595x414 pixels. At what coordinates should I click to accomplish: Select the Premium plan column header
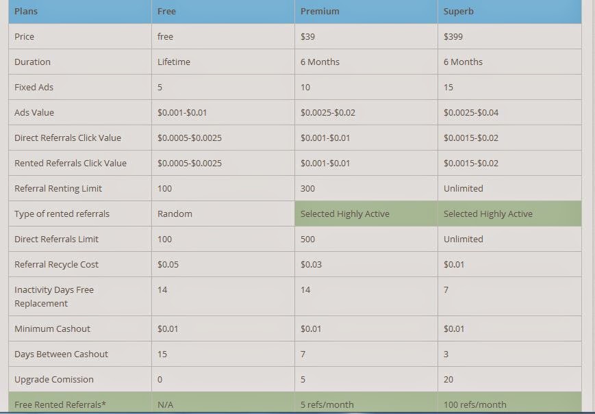click(320, 11)
